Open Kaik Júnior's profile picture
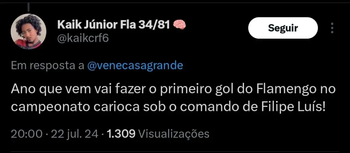The image size is (350, 153). 28,31
